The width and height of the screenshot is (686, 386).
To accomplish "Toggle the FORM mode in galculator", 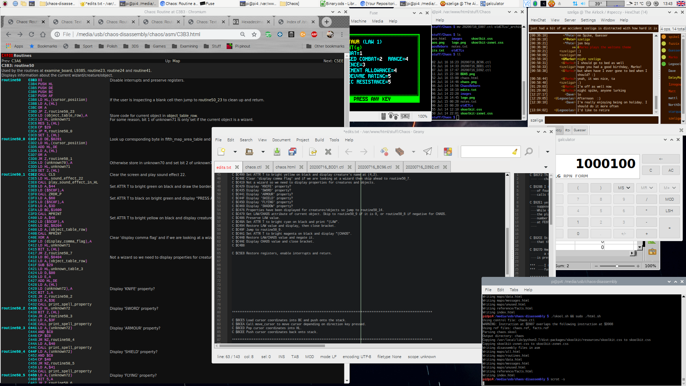I will tap(581, 176).
